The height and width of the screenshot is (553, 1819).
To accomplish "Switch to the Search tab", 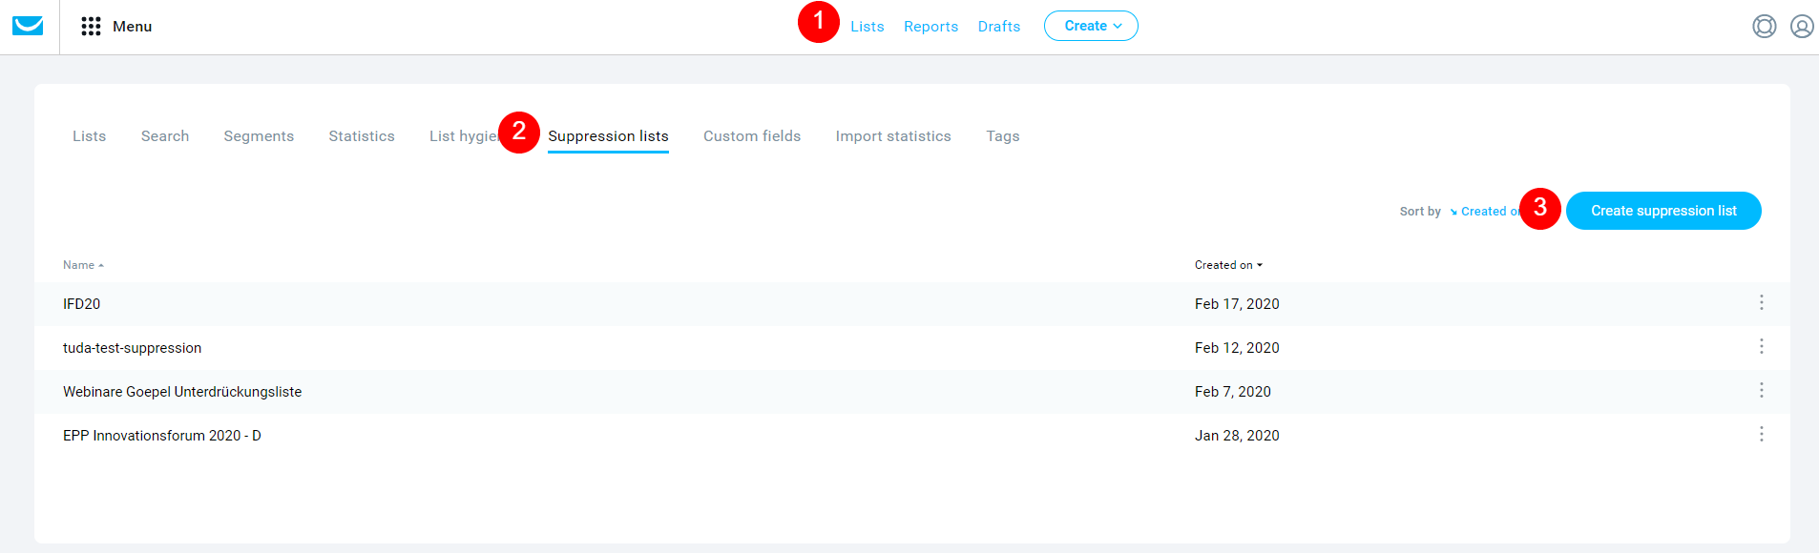I will tap(165, 136).
